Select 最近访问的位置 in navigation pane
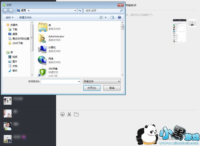The image size is (200, 146). tap(19, 38)
